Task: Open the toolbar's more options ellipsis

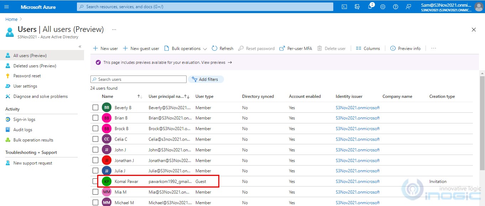Action: pos(433,49)
